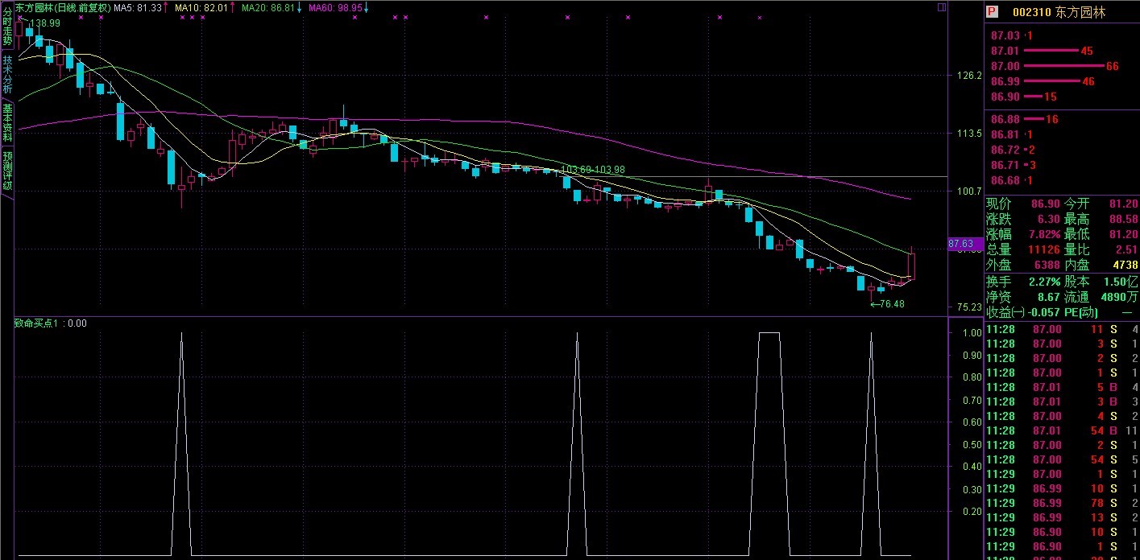The image size is (1140, 560).
Task: Click the latest tall red candlestick
Action: (x=912, y=266)
